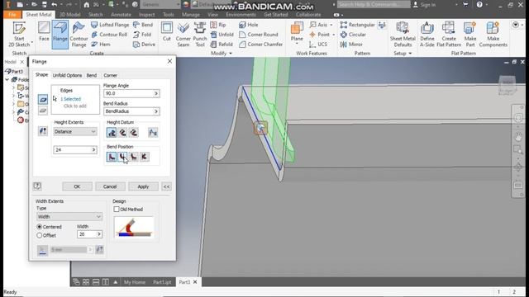The height and width of the screenshot is (297, 529).
Task: Open the Modify panel dropdown
Action: tap(222, 53)
